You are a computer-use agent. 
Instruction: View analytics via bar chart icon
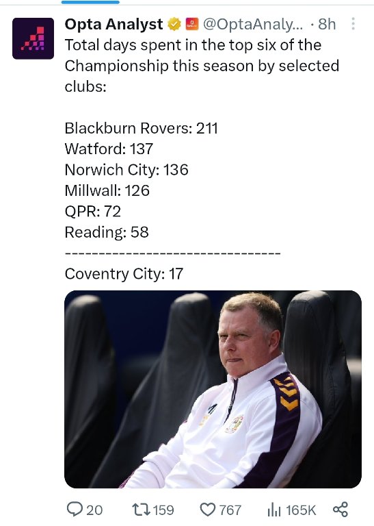tap(274, 510)
